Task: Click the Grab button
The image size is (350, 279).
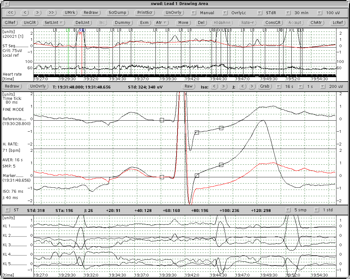Action: (x=265, y=86)
